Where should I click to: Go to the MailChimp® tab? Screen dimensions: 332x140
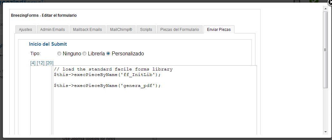[x=121, y=29]
